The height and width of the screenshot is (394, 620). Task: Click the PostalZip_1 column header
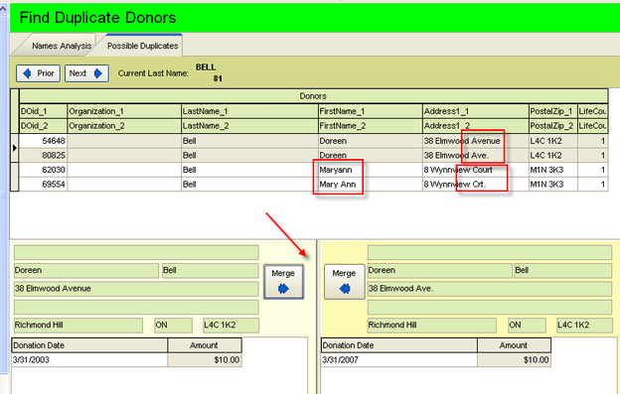click(x=552, y=111)
